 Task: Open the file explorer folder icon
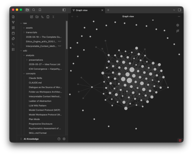click(27, 10)
